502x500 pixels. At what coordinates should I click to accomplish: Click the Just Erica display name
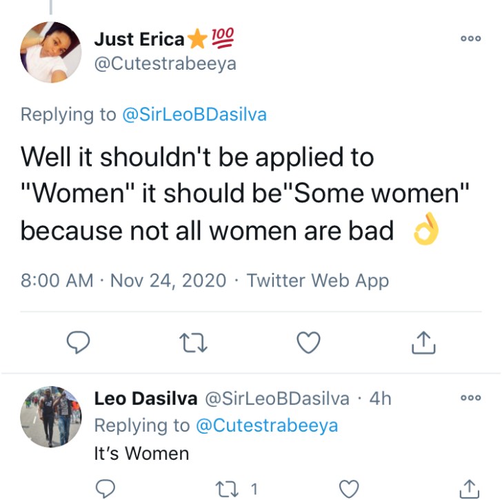click(139, 39)
